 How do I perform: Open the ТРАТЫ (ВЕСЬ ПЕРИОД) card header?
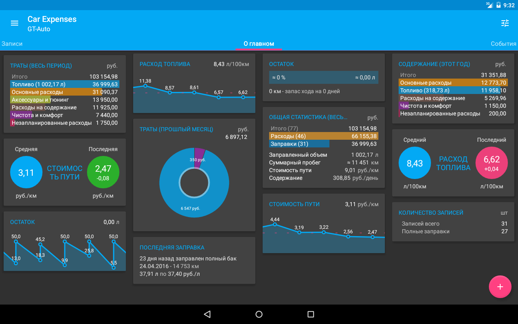(x=41, y=66)
